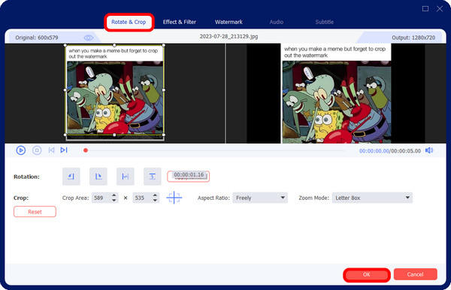Click the crop height field showing 535
Screen dimensions: 451x290
pyautogui.click(x=142, y=198)
